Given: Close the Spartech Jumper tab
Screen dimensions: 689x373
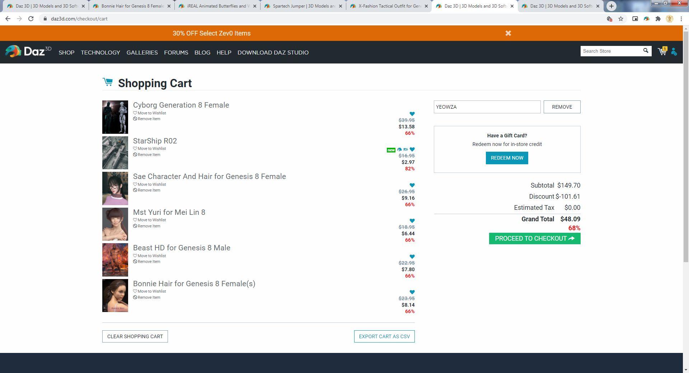Looking at the screenshot, I should coord(341,6).
